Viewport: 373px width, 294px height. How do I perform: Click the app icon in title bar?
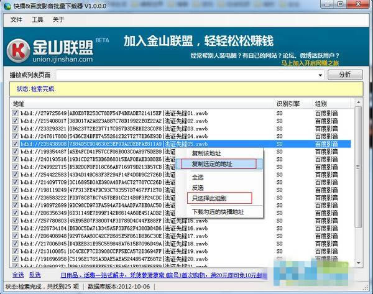point(7,6)
